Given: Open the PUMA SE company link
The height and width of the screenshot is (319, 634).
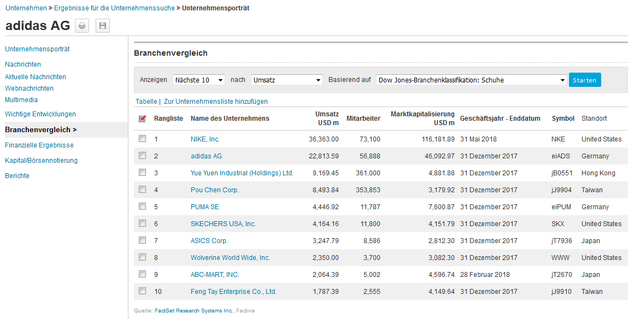Looking at the screenshot, I should pyautogui.click(x=204, y=207).
